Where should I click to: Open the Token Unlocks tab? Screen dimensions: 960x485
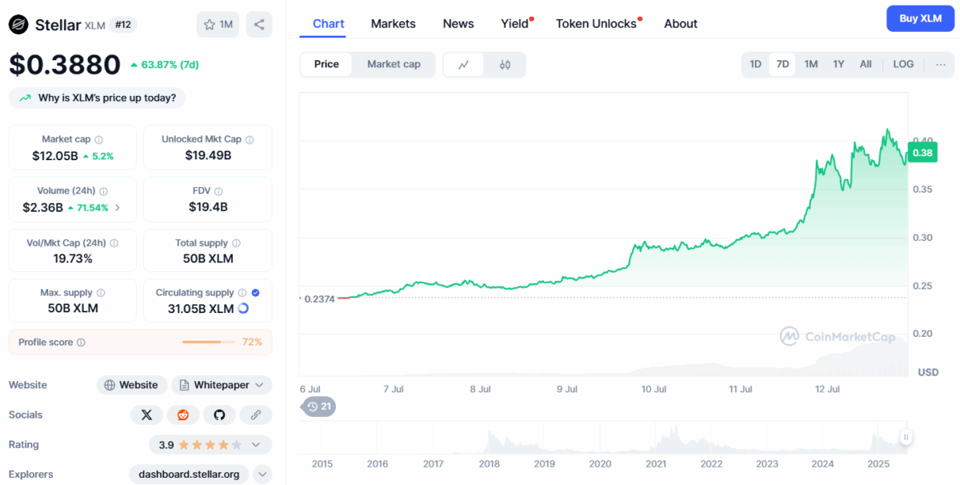(597, 24)
